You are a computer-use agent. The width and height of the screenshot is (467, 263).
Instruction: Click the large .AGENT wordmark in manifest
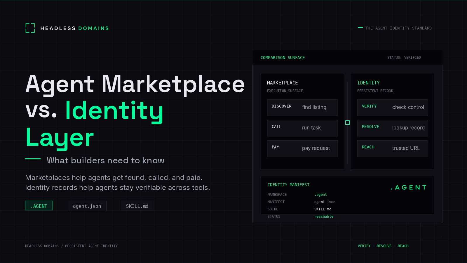click(x=409, y=187)
